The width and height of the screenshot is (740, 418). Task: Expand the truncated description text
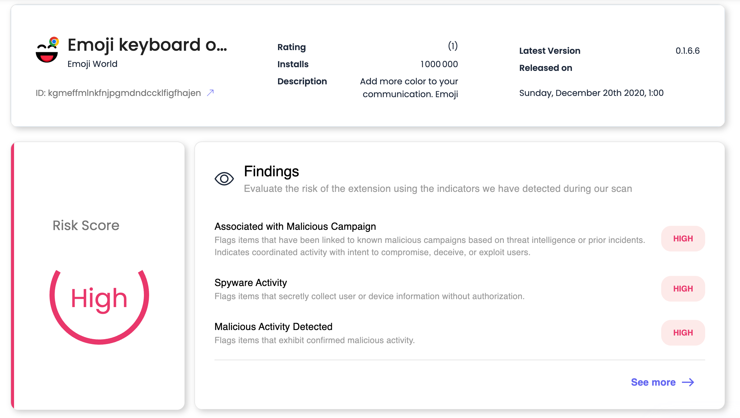(409, 88)
